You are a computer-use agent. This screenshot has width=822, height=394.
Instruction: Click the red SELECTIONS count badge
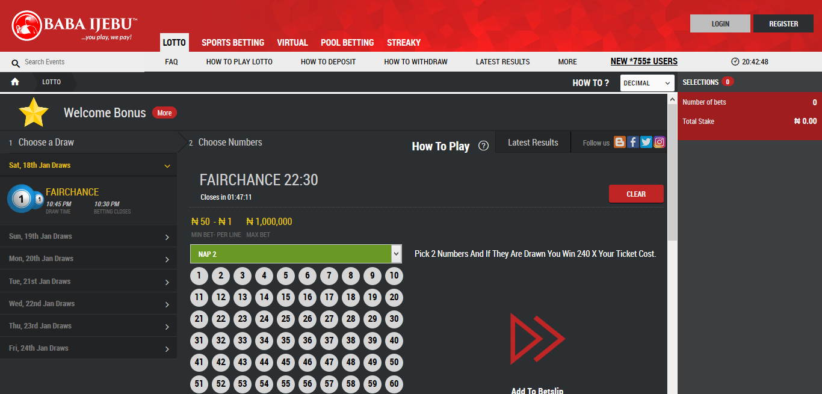(x=728, y=82)
